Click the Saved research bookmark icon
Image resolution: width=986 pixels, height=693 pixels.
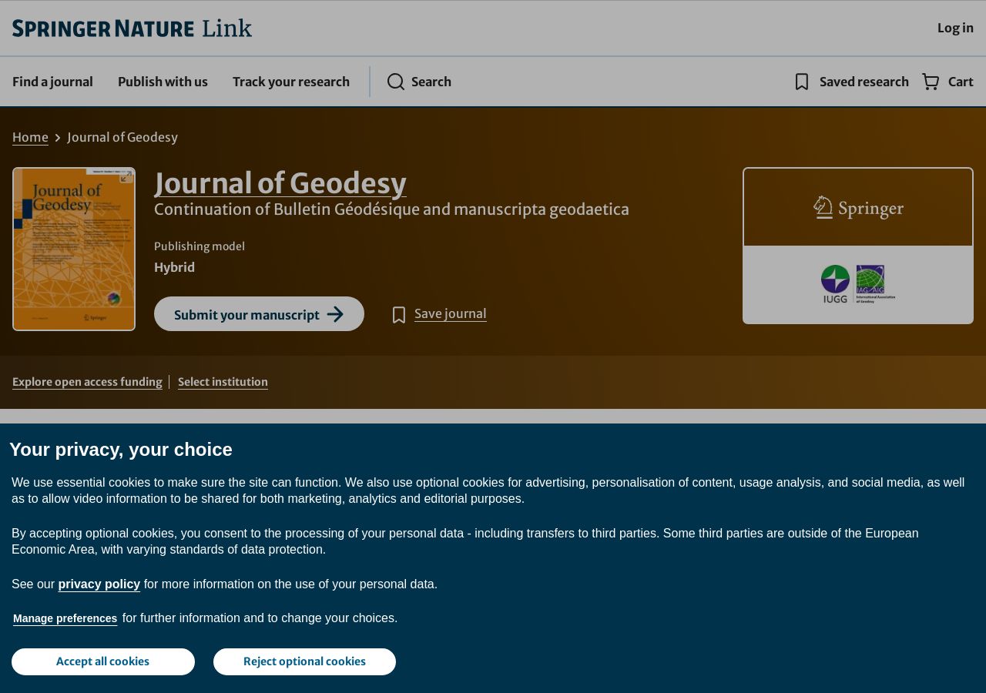pyautogui.click(x=802, y=82)
